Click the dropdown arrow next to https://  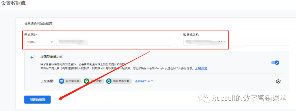click(x=51, y=42)
